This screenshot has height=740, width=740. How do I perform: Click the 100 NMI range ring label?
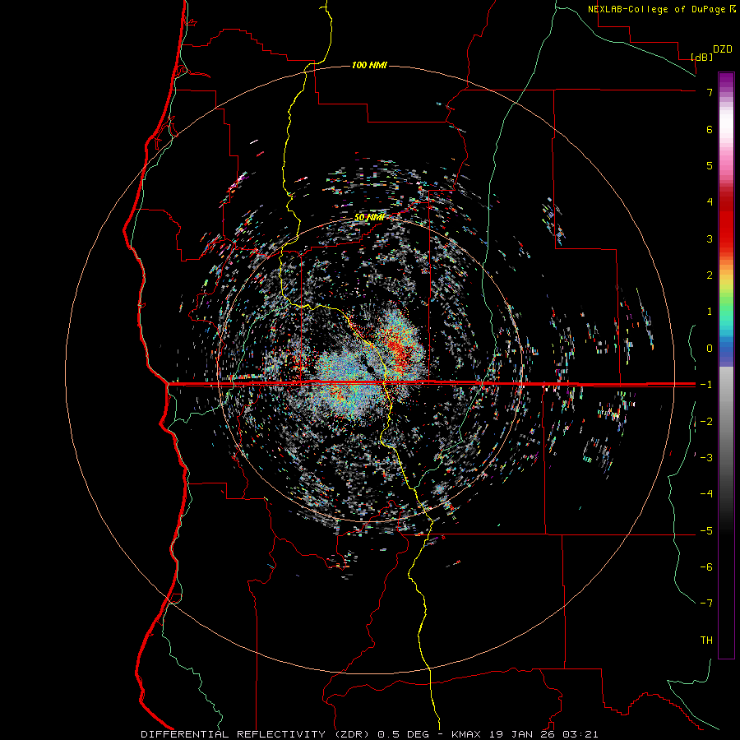[369, 65]
